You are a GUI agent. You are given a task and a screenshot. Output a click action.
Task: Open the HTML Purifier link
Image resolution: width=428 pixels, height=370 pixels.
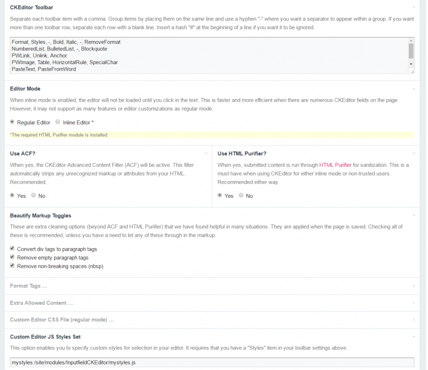coord(335,165)
